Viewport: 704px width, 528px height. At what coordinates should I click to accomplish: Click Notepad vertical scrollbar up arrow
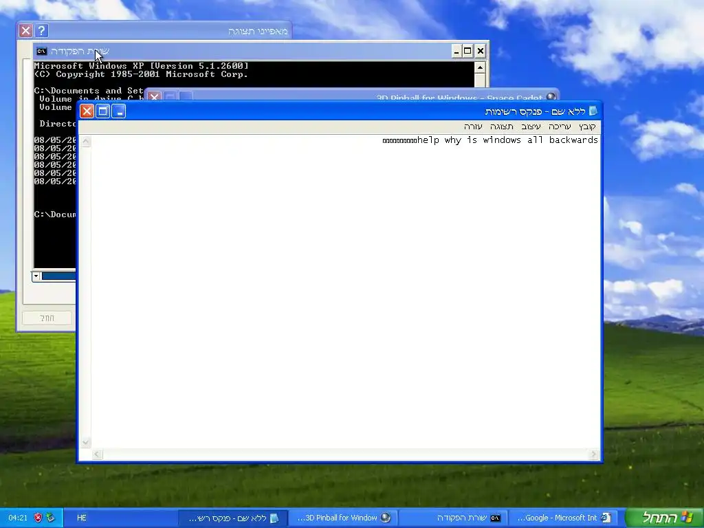pyautogui.click(x=85, y=142)
